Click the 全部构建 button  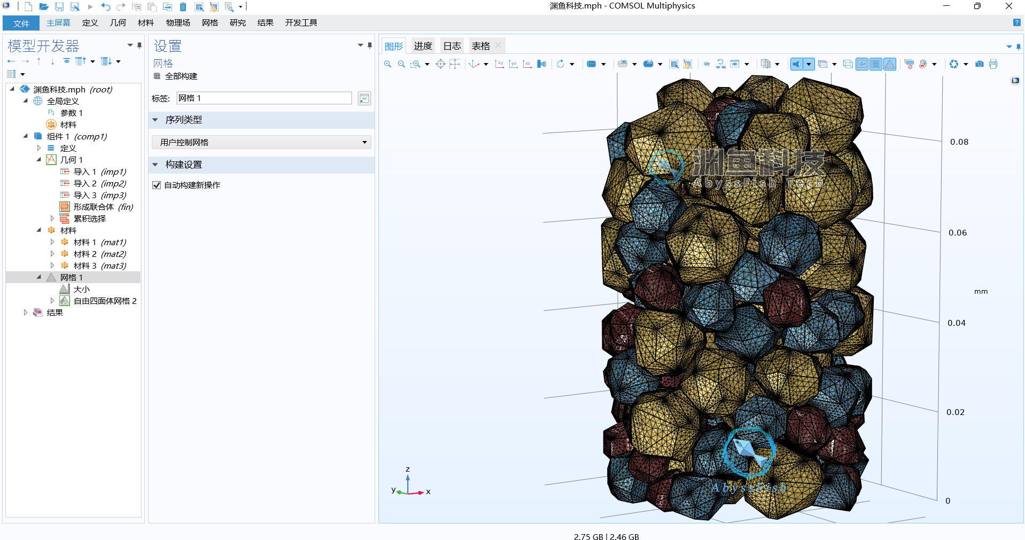click(x=176, y=76)
